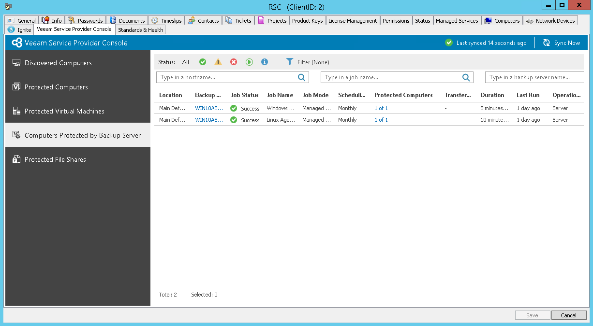Show all job statuses via All filter
This screenshot has width=593, height=326.
point(185,62)
